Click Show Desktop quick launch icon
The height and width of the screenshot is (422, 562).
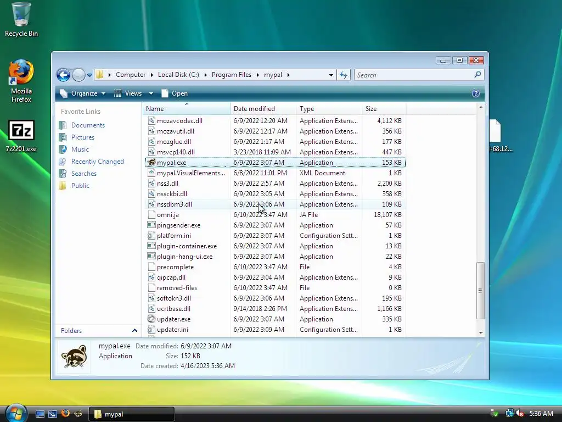pos(40,414)
